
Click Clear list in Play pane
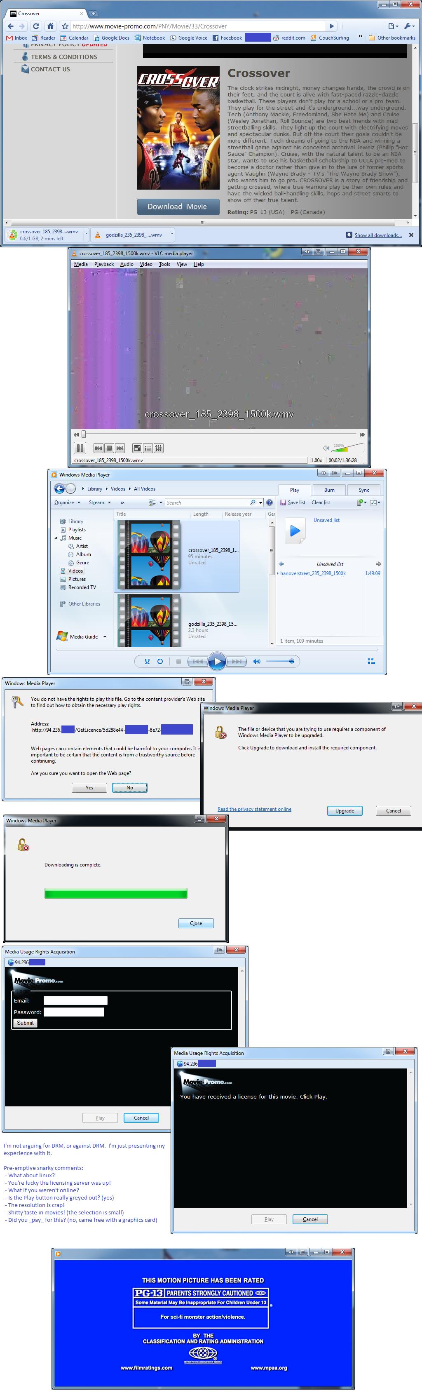321,502
